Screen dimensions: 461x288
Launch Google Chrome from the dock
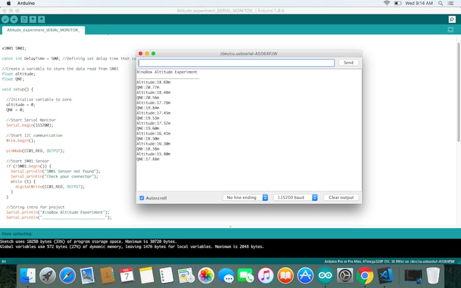point(364,276)
